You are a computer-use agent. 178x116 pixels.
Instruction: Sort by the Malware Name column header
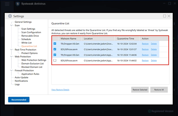pos(68,38)
